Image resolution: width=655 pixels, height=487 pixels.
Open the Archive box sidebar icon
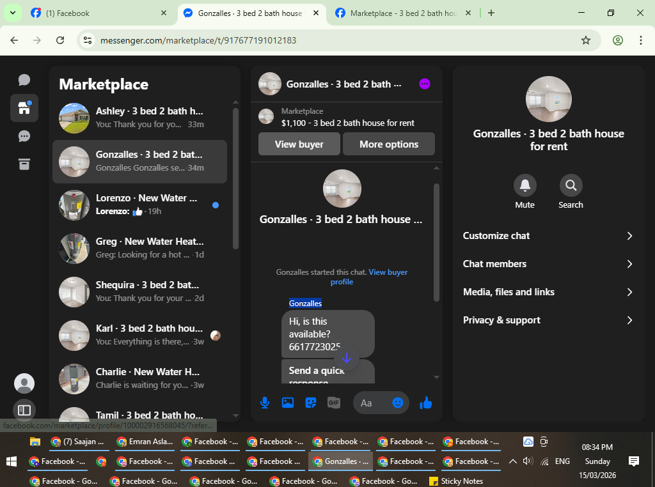[24, 164]
